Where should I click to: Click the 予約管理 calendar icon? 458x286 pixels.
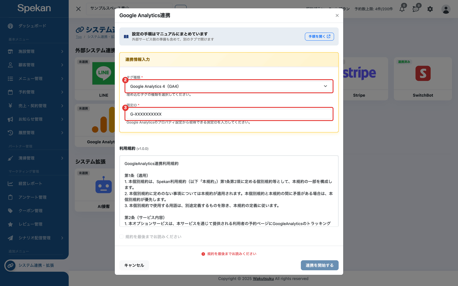tap(10, 92)
